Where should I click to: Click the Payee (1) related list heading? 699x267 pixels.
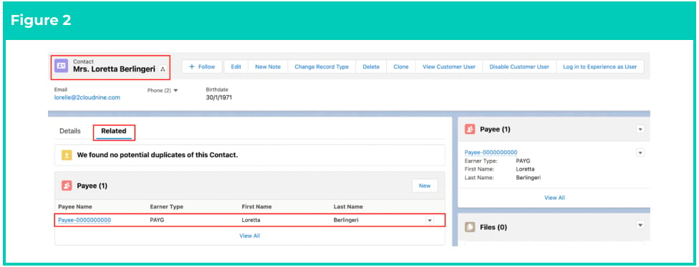click(92, 186)
